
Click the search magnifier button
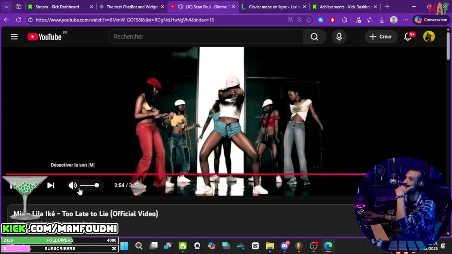coord(314,37)
